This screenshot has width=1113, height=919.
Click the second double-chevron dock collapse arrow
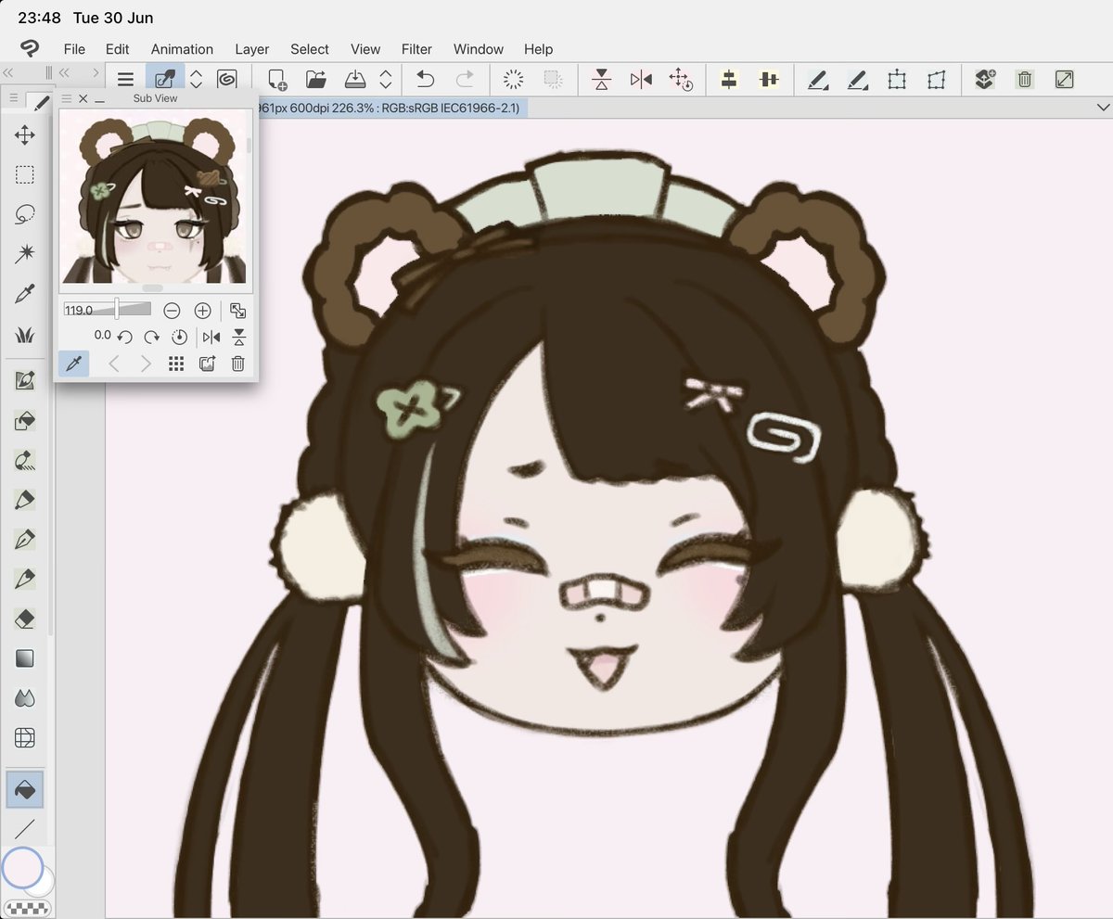65,72
